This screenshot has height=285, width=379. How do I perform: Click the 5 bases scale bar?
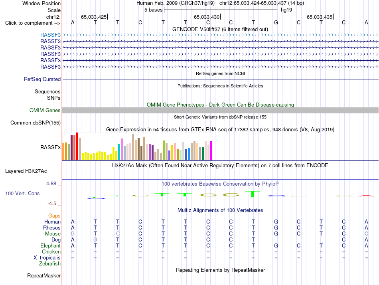(221, 10)
